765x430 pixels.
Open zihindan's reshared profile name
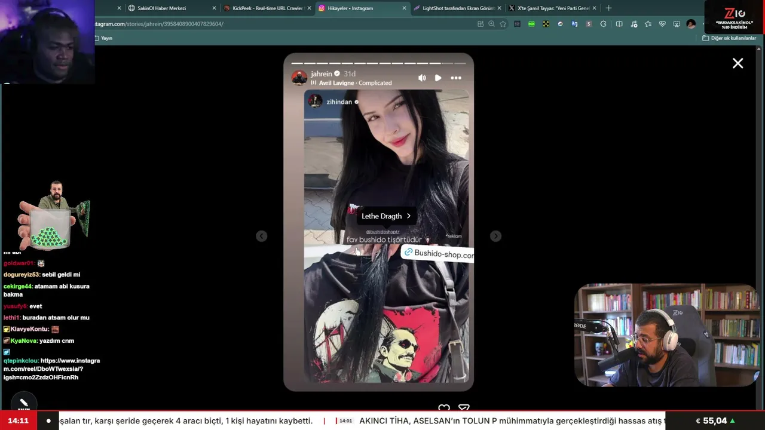339,102
